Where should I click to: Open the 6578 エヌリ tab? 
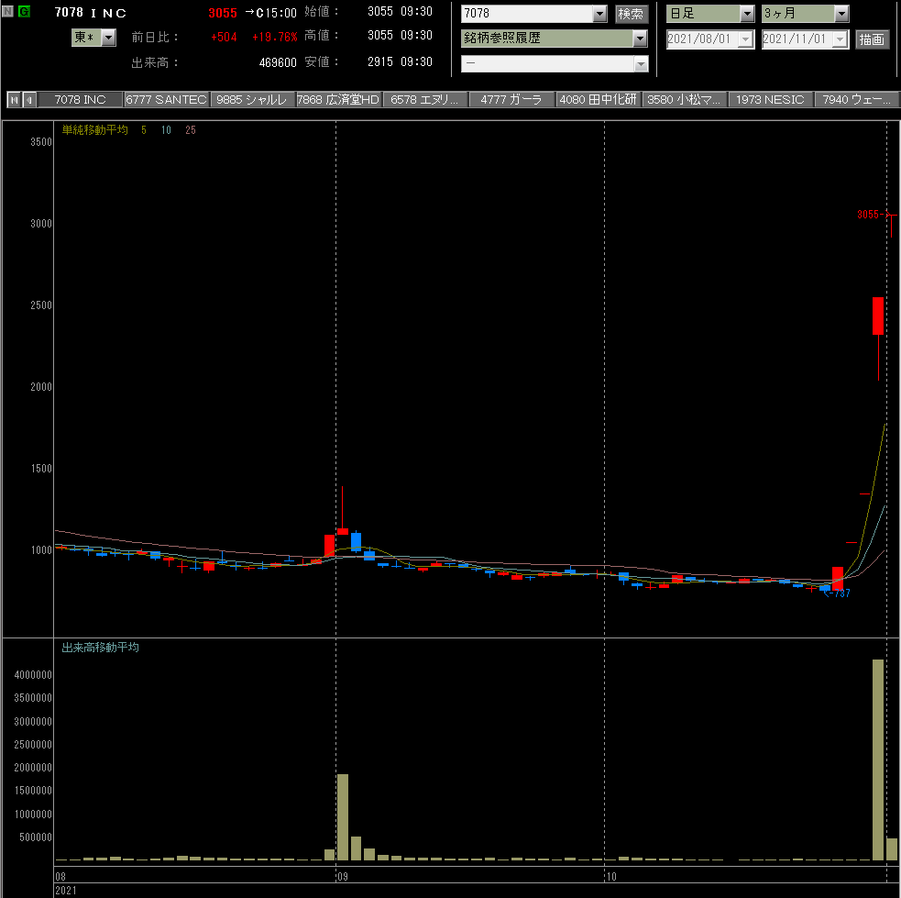(425, 99)
